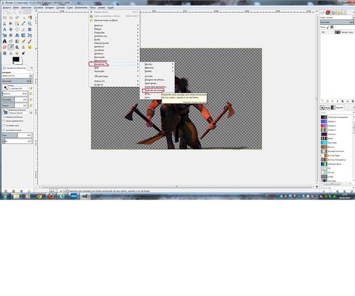Select the Scale tool

(x=5, y=36)
